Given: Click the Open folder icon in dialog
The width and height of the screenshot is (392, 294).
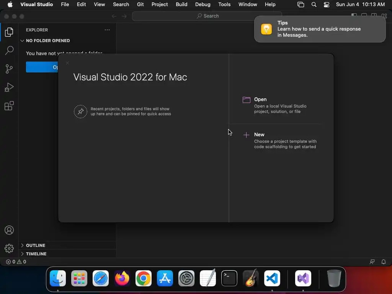Looking at the screenshot, I should coord(246,100).
